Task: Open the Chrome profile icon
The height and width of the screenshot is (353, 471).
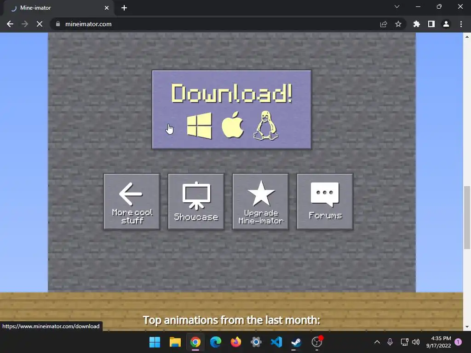Action: tap(446, 24)
